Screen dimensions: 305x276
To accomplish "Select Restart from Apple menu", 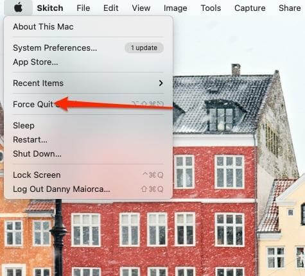I will pyautogui.click(x=88, y=140).
